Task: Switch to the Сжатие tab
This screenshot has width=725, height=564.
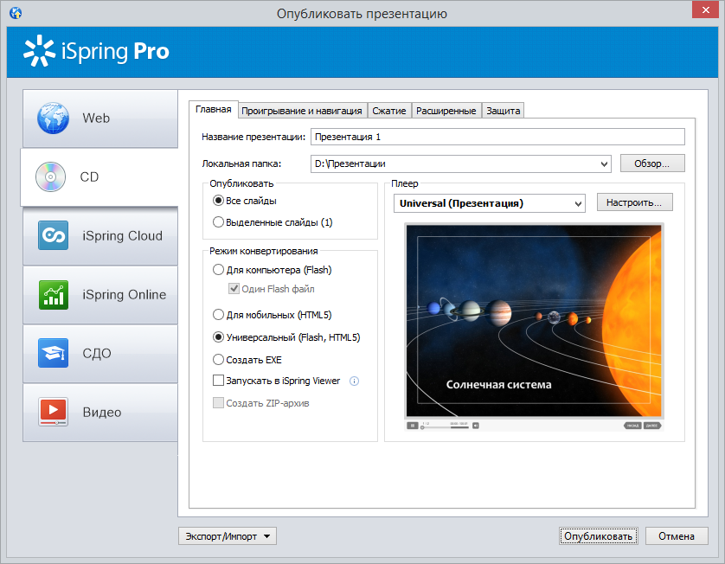Action: point(389,111)
